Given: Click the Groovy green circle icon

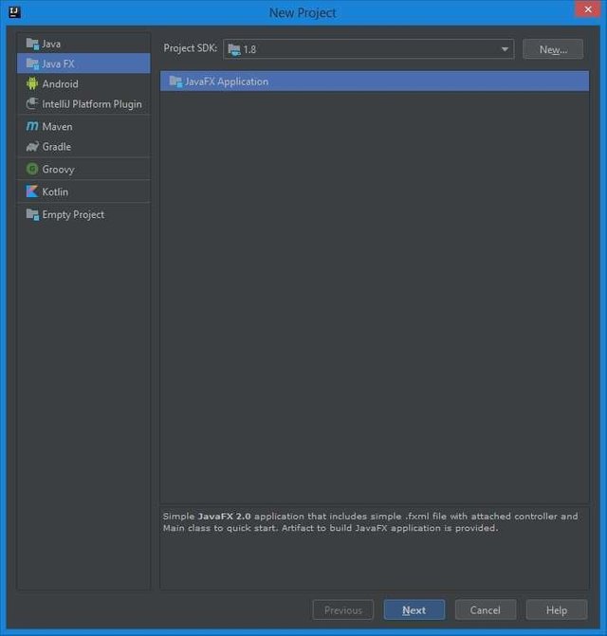Looking at the screenshot, I should (x=32, y=169).
